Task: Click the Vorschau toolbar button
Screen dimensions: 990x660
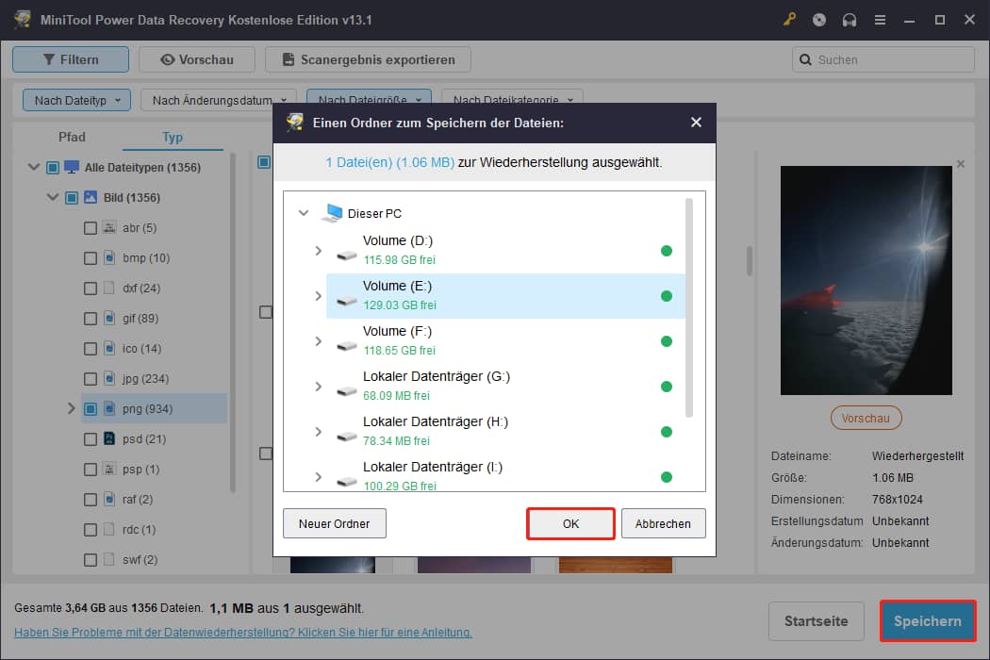Action: click(197, 59)
